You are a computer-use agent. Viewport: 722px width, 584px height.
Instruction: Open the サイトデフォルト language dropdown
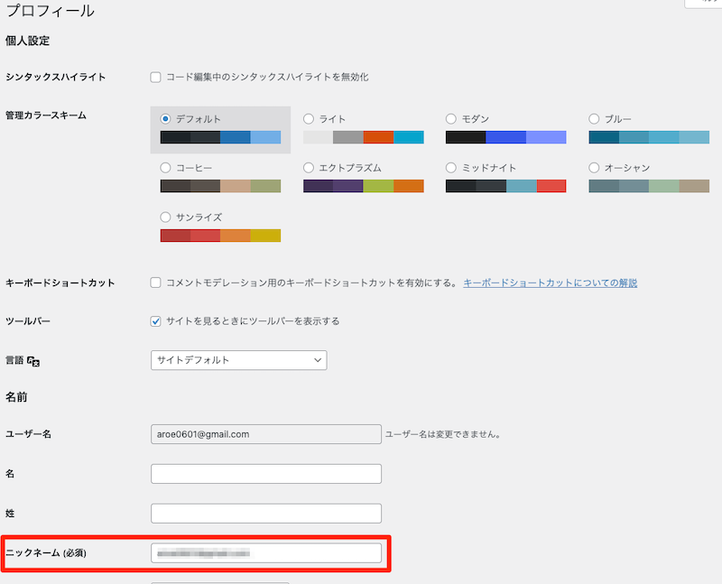pos(238,360)
